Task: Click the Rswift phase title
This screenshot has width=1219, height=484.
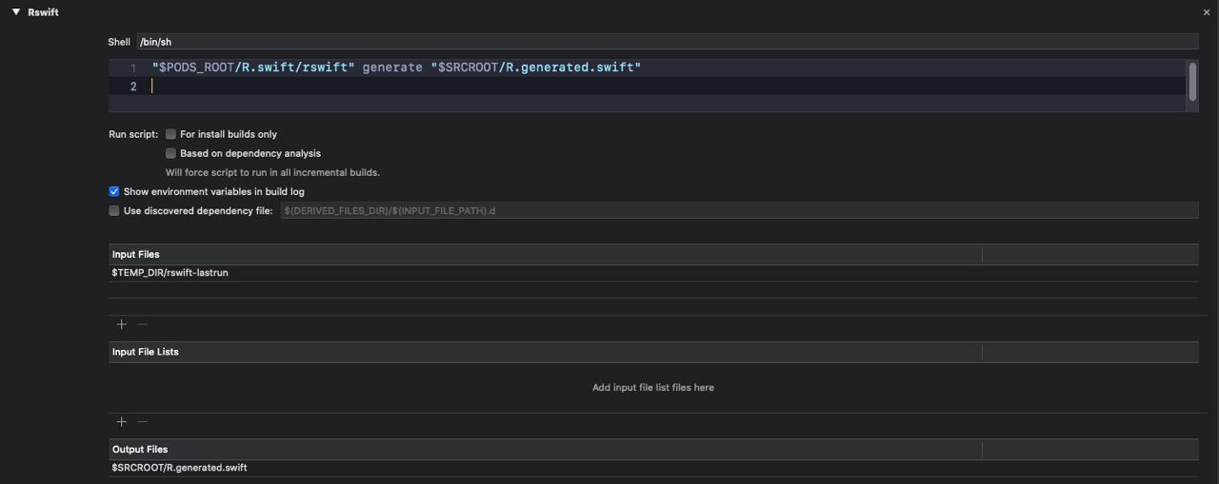Action: click(43, 12)
